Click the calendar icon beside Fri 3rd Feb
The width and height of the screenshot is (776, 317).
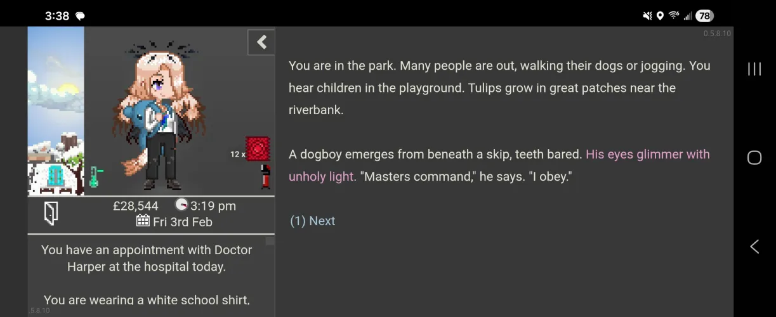coord(143,221)
